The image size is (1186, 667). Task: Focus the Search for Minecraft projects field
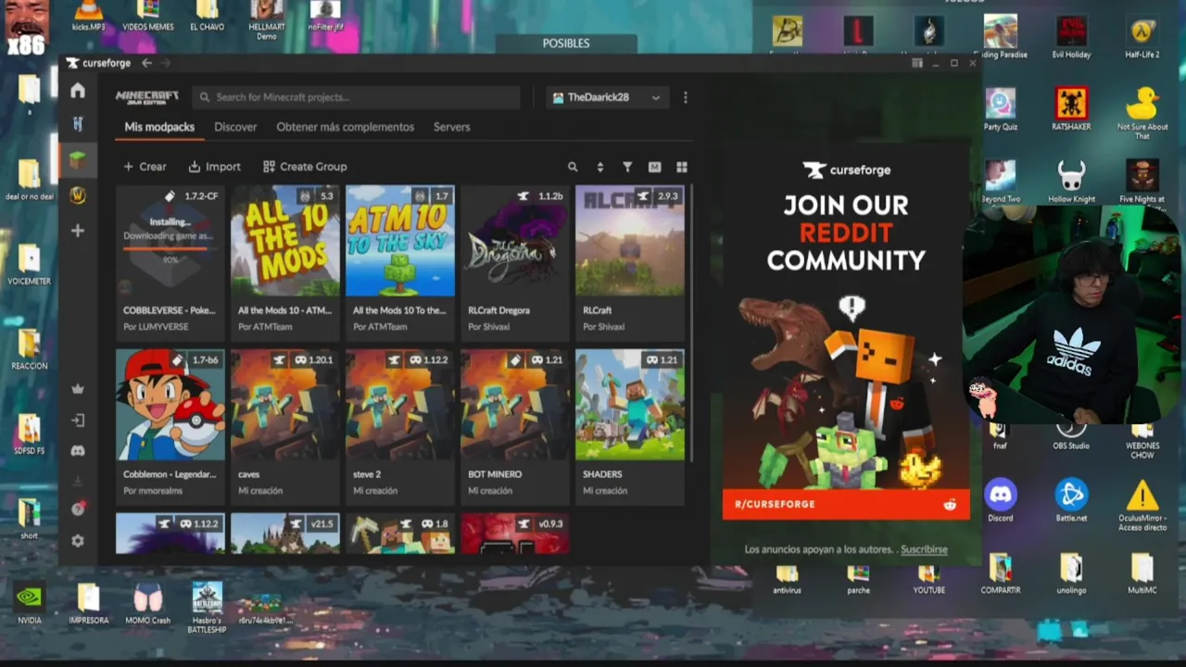coord(357,97)
